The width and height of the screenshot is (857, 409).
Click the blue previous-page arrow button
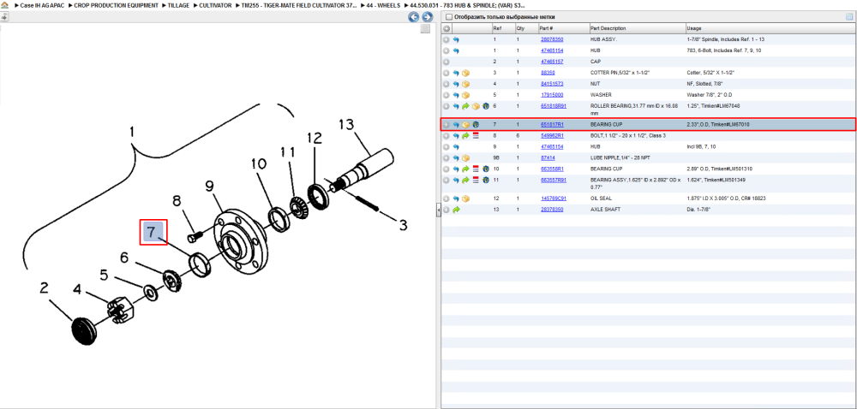tap(414, 17)
